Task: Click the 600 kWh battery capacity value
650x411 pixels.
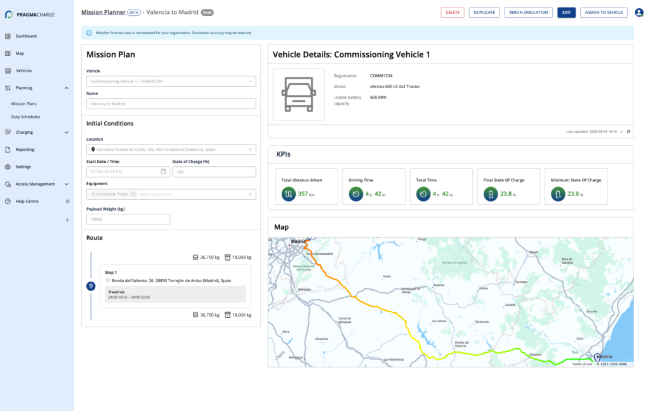Action: pos(378,98)
